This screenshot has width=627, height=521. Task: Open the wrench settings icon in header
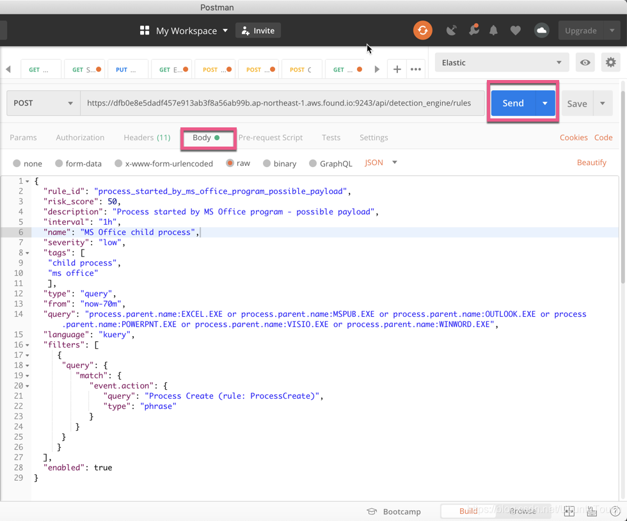point(474,30)
